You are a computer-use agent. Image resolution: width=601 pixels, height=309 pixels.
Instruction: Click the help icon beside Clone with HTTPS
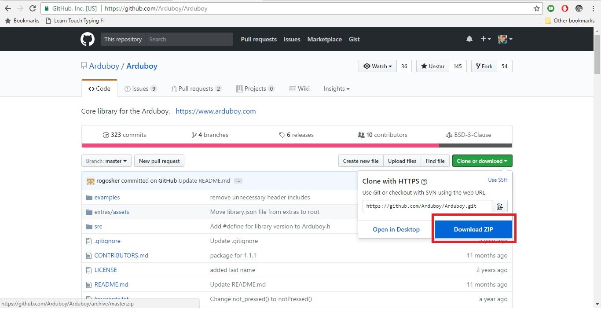424,181
